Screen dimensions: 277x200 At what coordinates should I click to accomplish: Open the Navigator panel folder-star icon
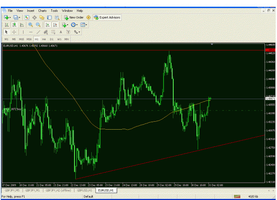(x=42, y=17)
